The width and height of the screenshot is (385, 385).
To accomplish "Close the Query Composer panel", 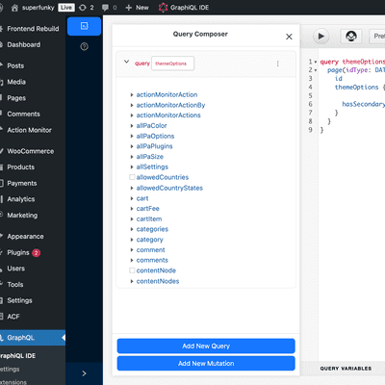I will [289, 37].
